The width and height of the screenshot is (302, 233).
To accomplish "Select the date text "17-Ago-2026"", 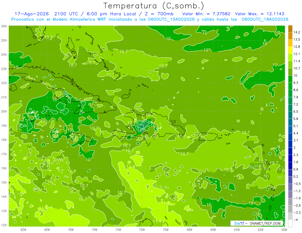I will point(31,14).
